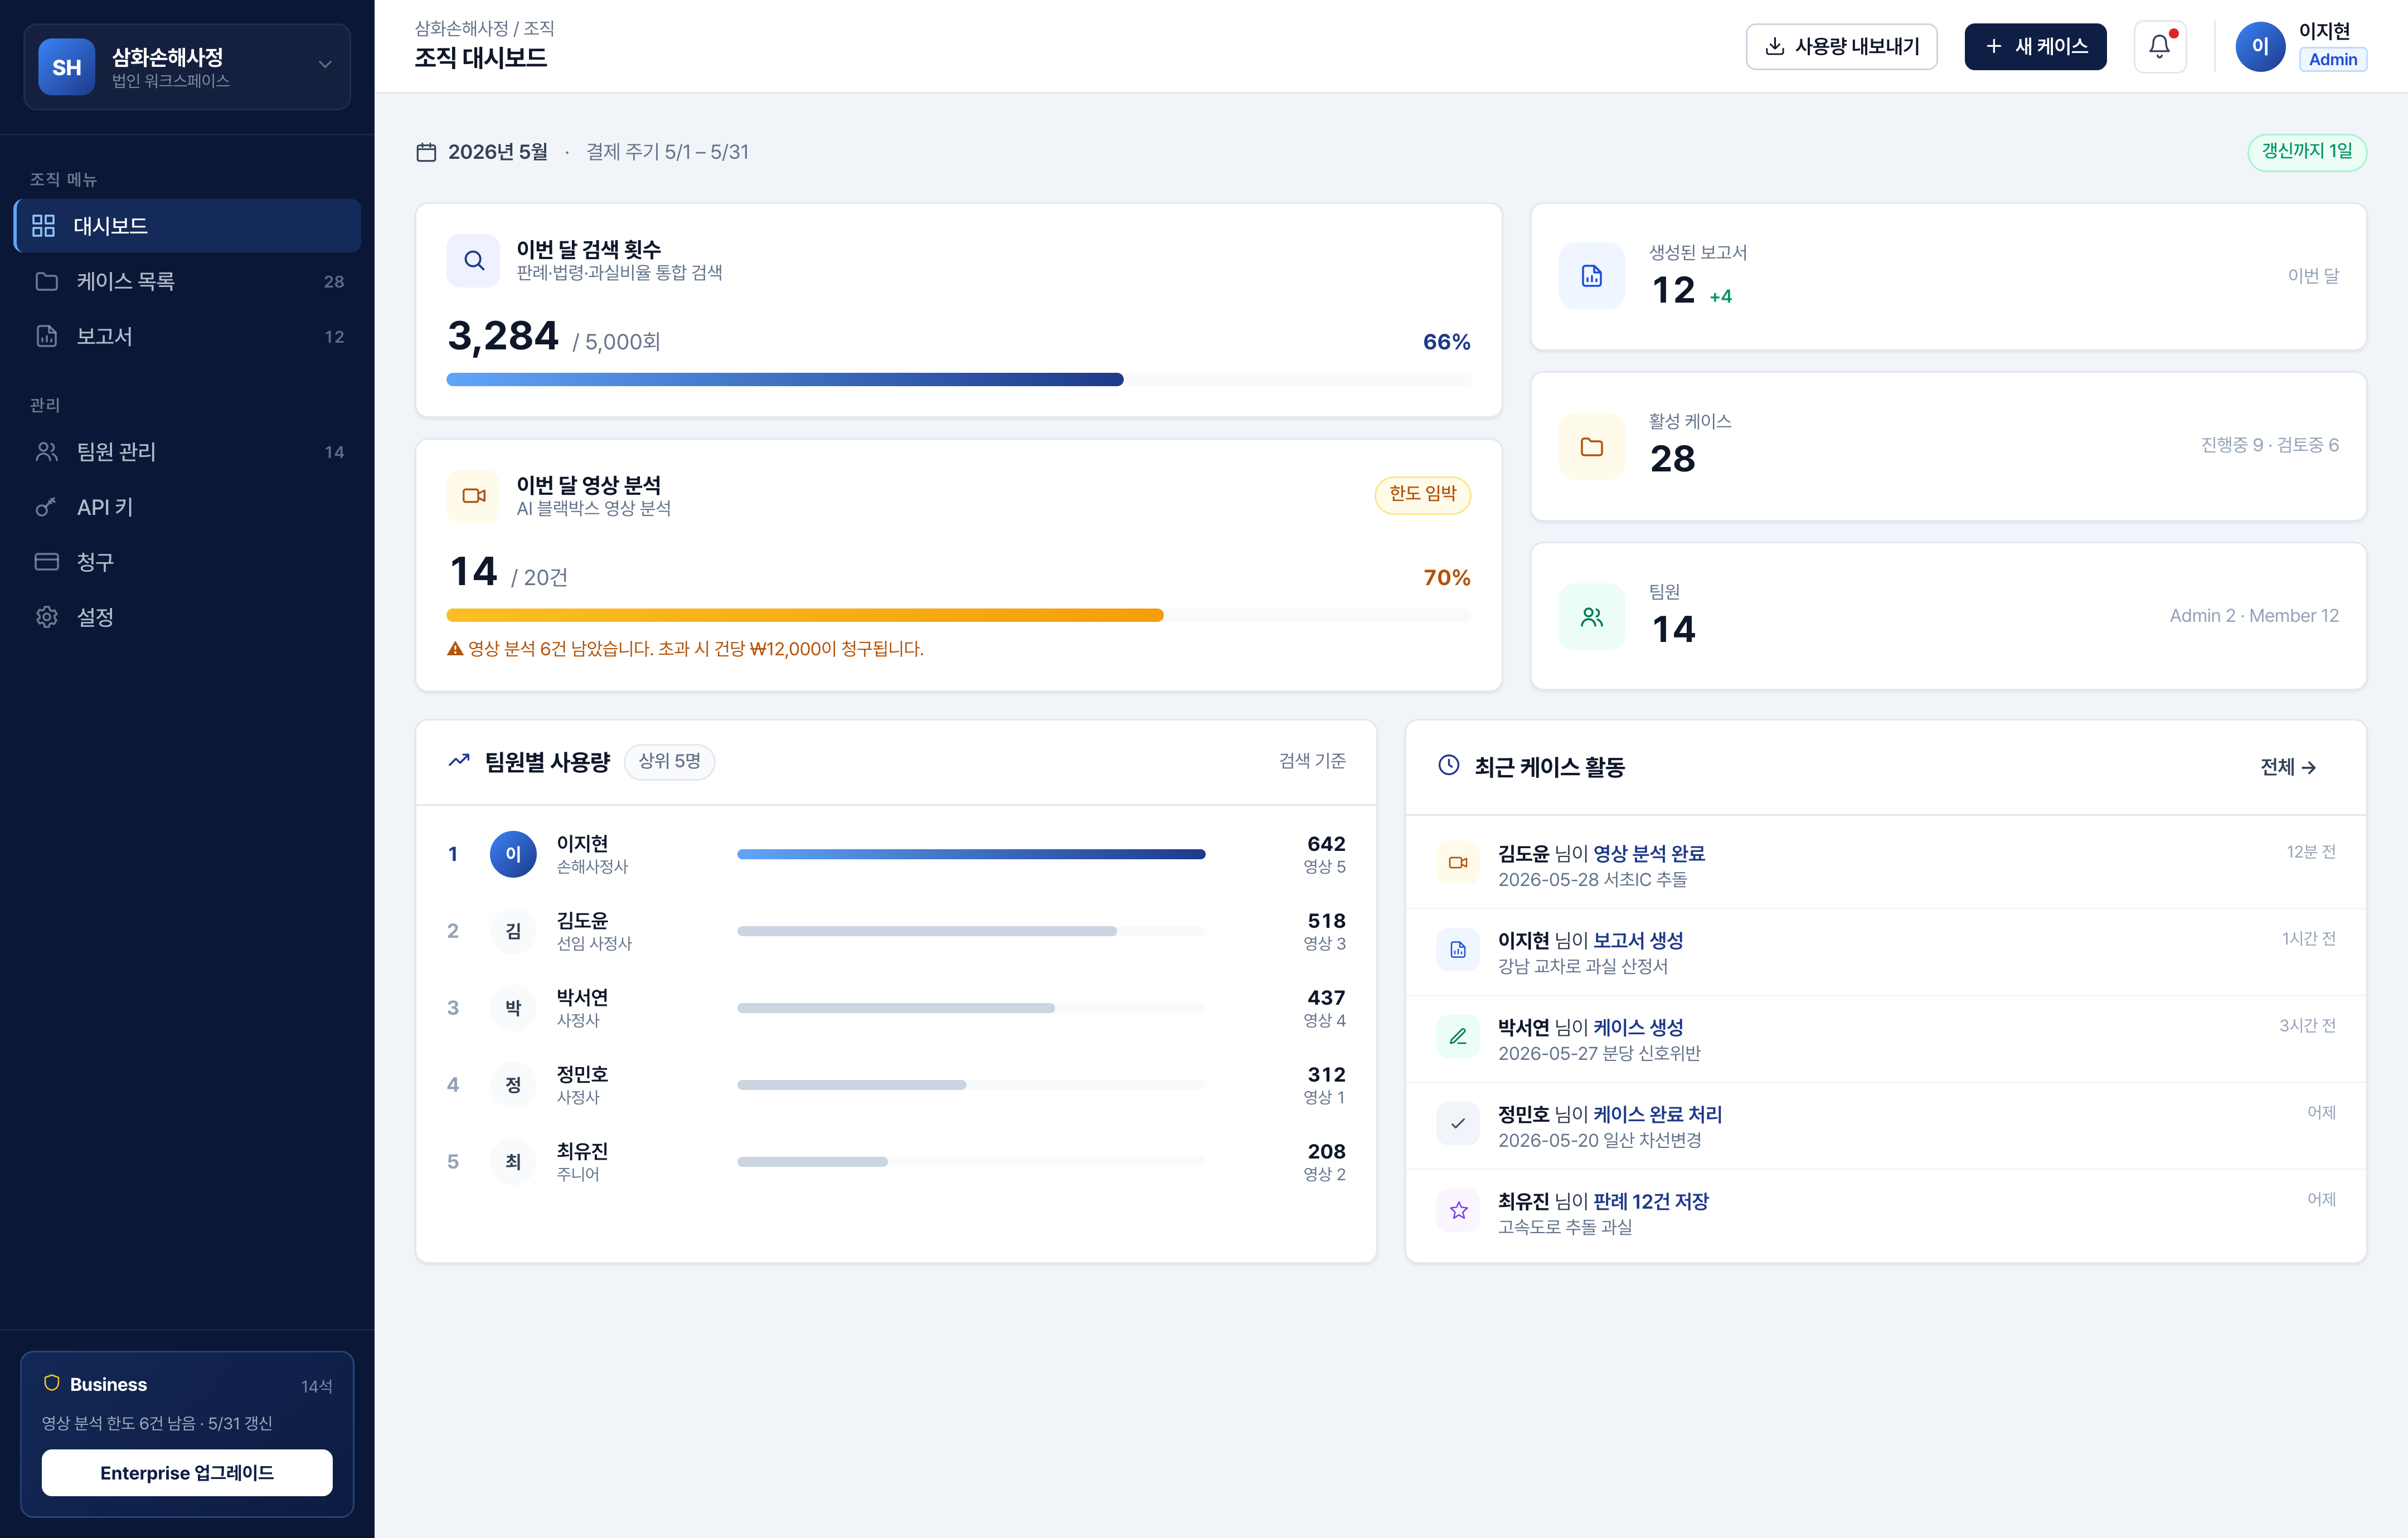Click the video camera icon in 영상 분석 card
This screenshot has width=2408, height=1538.
tap(473, 496)
